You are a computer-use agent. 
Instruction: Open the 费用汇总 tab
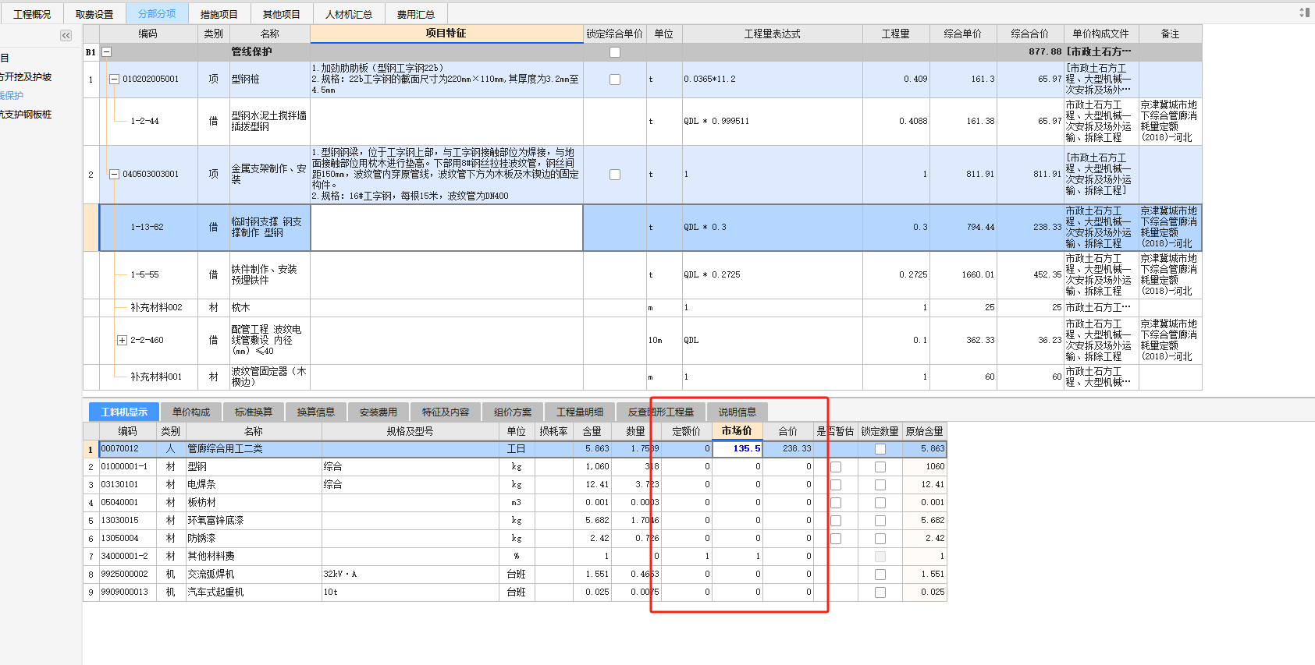click(x=416, y=14)
